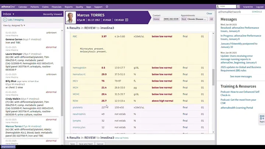Image resolution: width=265 pixels, height=149 pixels.
Task: Click the Cancel button
Action: tap(100, 144)
